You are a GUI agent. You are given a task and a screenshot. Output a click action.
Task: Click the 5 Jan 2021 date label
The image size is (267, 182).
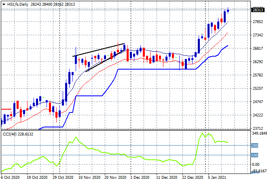click(217, 178)
